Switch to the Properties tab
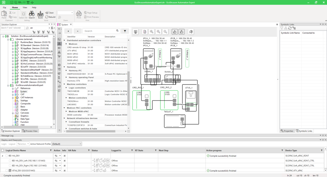The image size is (327, 177). [x=287, y=131]
